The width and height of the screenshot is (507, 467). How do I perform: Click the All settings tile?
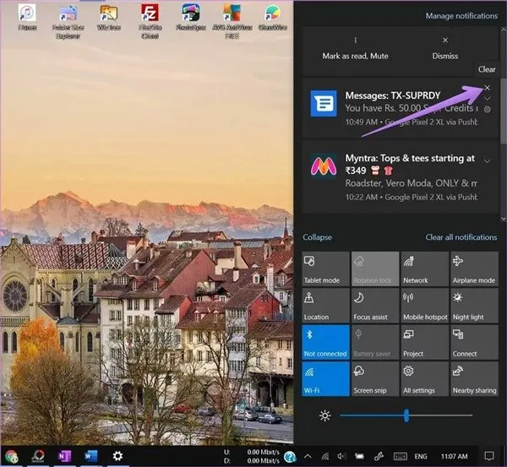(x=425, y=378)
